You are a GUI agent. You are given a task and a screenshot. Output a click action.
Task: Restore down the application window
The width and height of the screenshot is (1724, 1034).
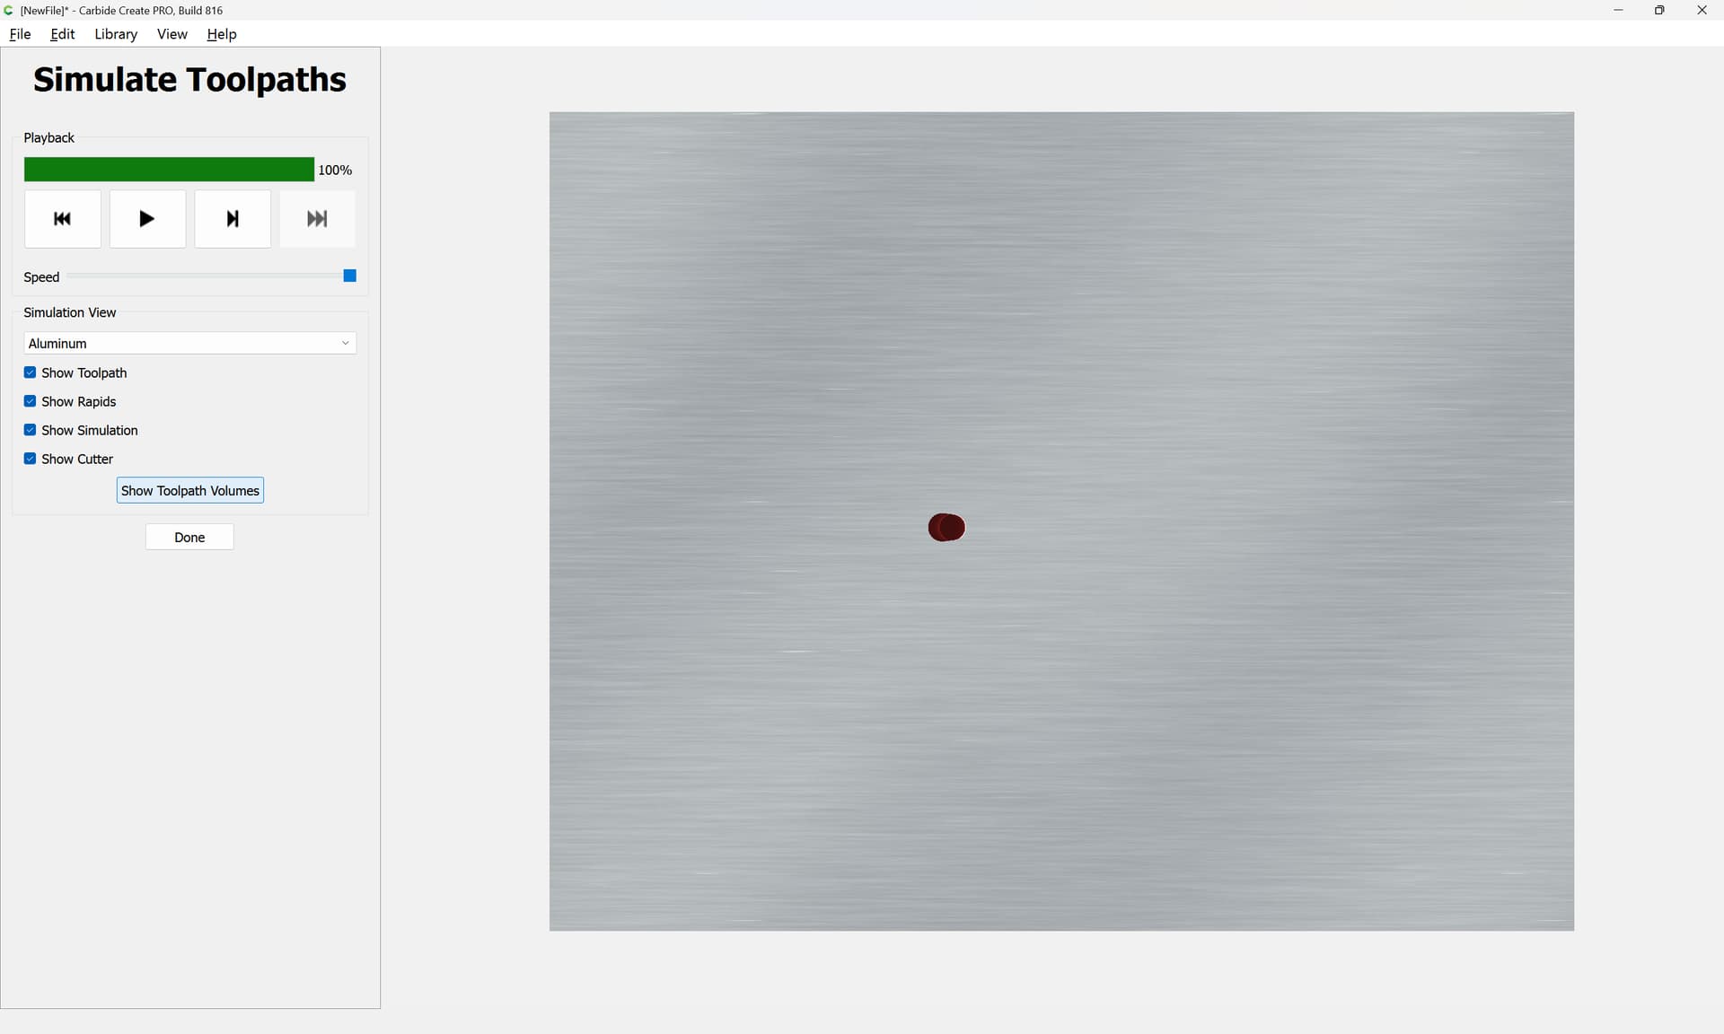pyautogui.click(x=1659, y=10)
